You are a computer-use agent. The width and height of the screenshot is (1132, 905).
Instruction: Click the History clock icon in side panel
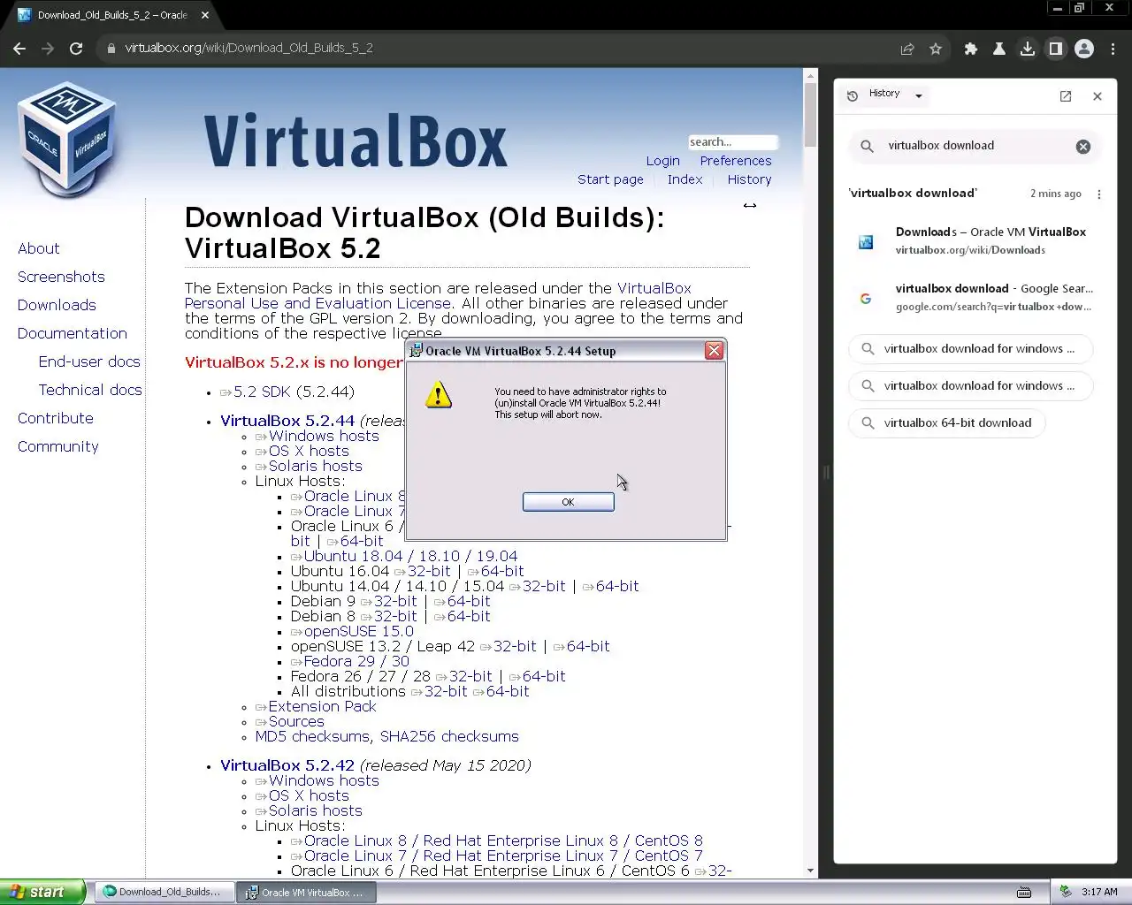click(853, 95)
